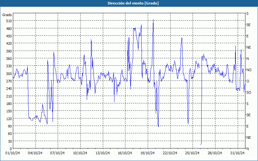
Task: Click the 07/10/24 x-axis date
Action: (x=57, y=153)
